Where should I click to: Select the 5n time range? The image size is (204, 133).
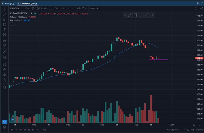[x=33, y=130]
